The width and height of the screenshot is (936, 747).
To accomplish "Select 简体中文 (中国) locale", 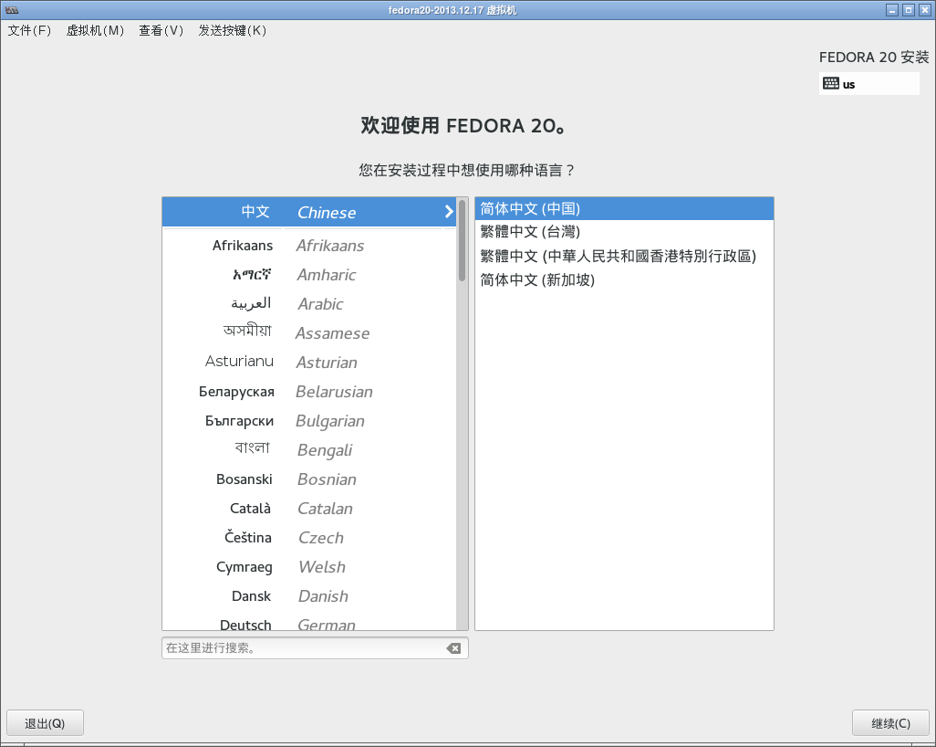I will click(x=624, y=208).
